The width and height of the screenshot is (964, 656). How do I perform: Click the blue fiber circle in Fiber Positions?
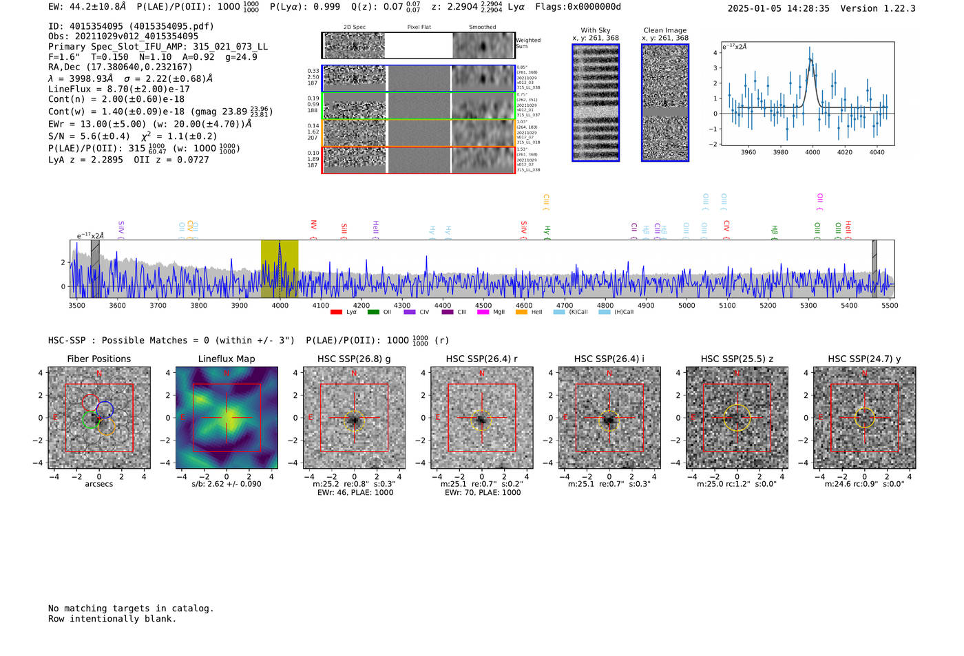tap(105, 409)
